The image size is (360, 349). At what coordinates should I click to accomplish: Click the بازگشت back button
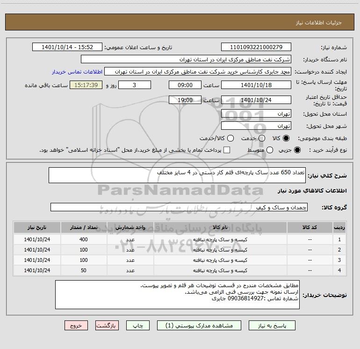[x=107, y=326]
